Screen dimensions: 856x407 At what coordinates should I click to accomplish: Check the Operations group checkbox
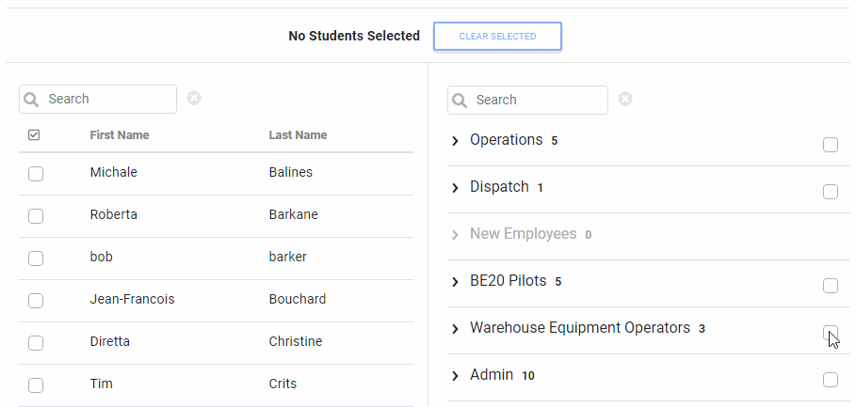(830, 145)
